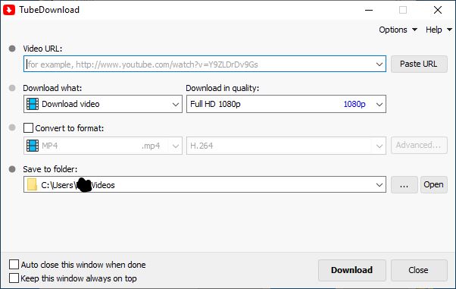The image size is (456, 289).
Task: Open the Help menu
Action: [x=439, y=30]
